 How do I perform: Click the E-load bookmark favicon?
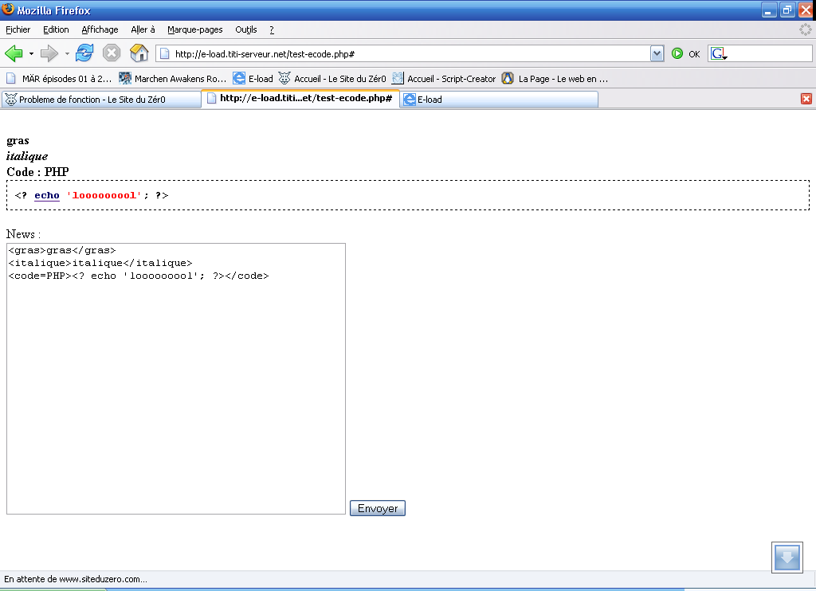(x=238, y=78)
